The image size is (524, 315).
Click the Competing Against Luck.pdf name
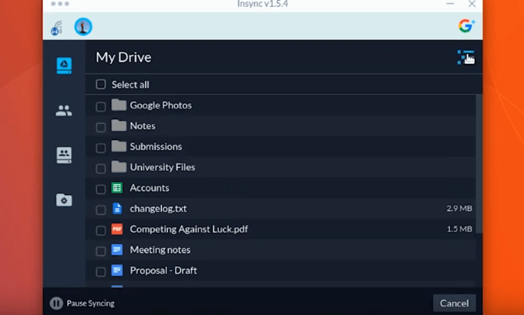coord(189,230)
